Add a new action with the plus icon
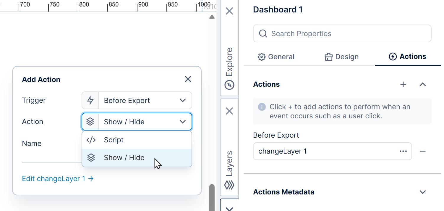This screenshot has width=444, height=211. [403, 84]
